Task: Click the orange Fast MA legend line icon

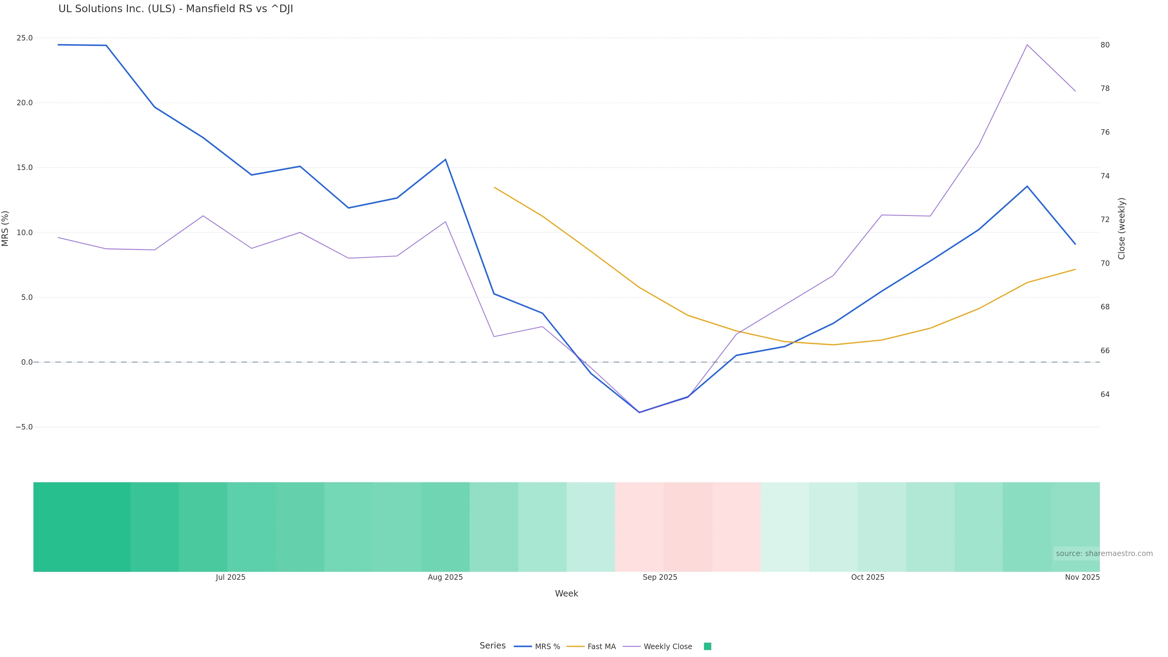Action: (x=575, y=647)
